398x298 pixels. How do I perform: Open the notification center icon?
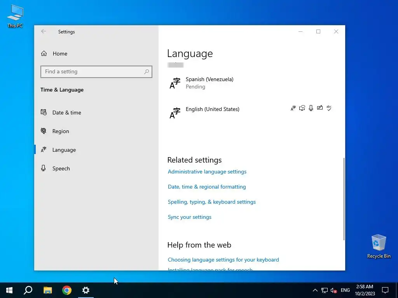click(x=385, y=290)
